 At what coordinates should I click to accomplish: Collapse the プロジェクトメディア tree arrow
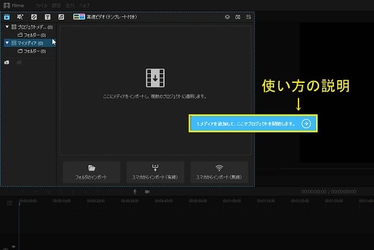[x=7, y=26]
